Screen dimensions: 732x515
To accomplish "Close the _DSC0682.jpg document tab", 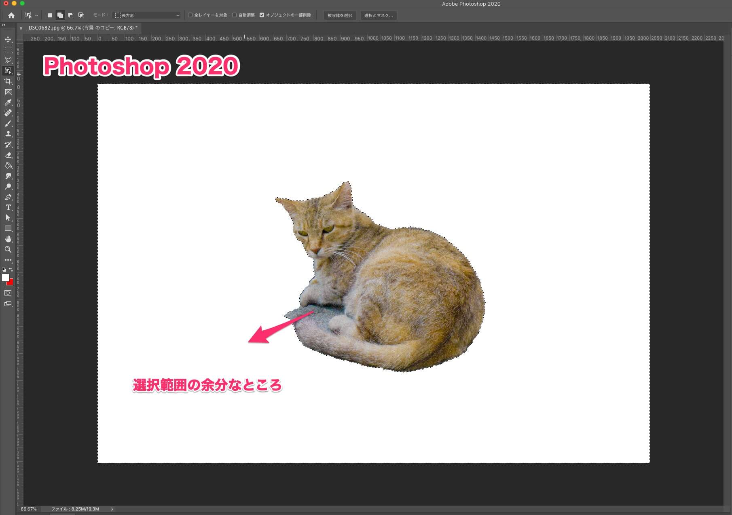I will click(21, 28).
